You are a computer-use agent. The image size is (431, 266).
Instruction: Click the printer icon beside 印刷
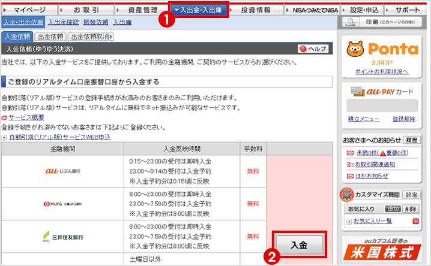pos(350,22)
